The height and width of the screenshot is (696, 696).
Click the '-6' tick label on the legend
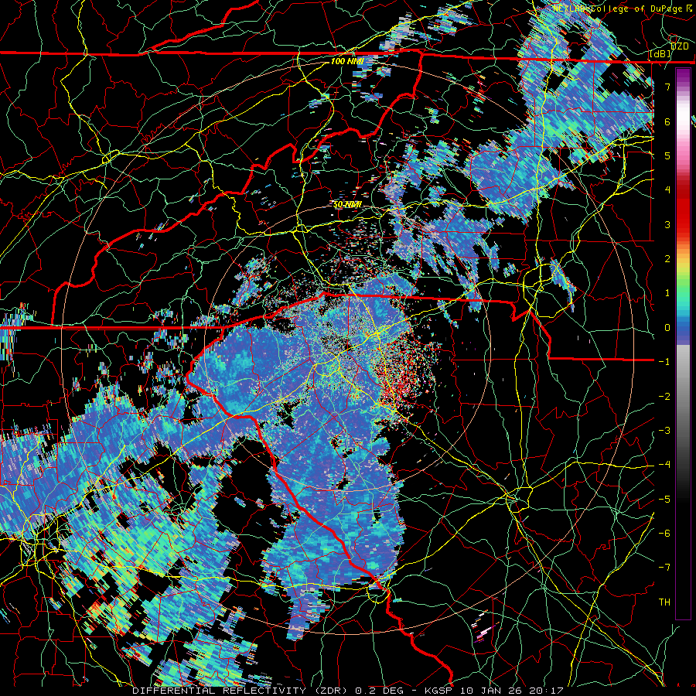[x=664, y=534]
